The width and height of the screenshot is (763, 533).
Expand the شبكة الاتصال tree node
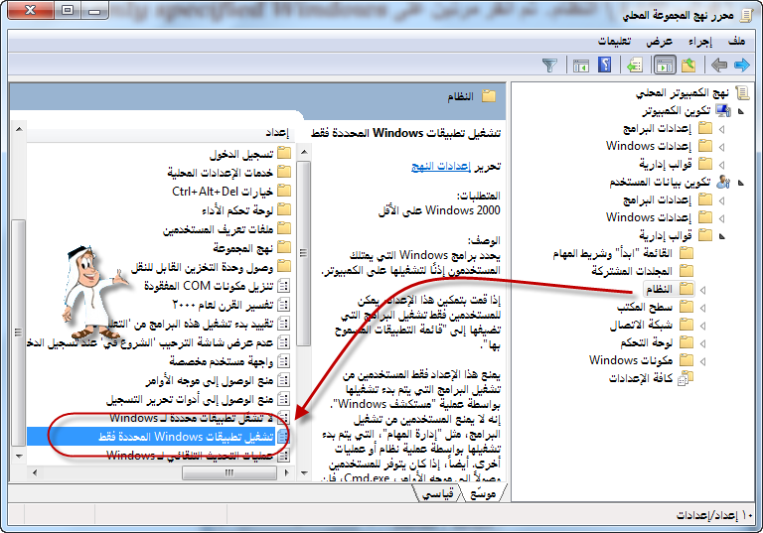(x=703, y=326)
